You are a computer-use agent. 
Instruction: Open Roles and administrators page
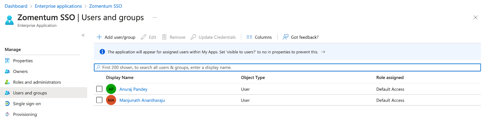pos(37,82)
